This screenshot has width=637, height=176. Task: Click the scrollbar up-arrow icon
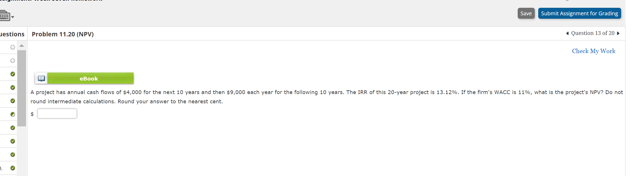pyautogui.click(x=22, y=45)
